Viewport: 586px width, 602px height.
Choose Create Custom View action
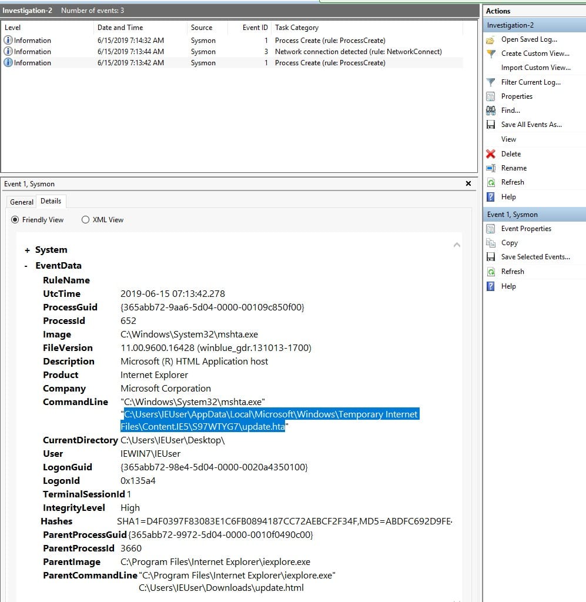[x=535, y=53]
